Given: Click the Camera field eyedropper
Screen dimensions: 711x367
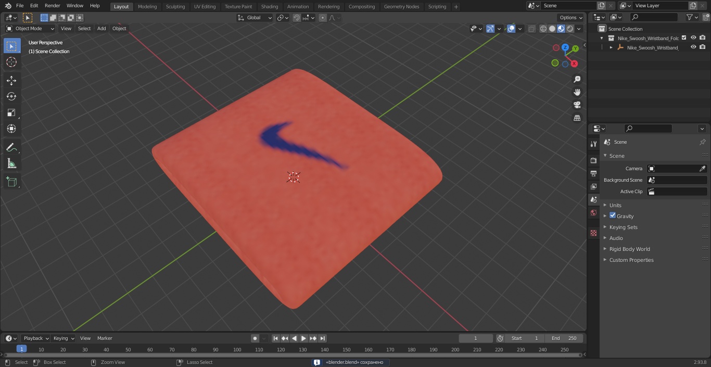Looking at the screenshot, I should pyautogui.click(x=702, y=169).
